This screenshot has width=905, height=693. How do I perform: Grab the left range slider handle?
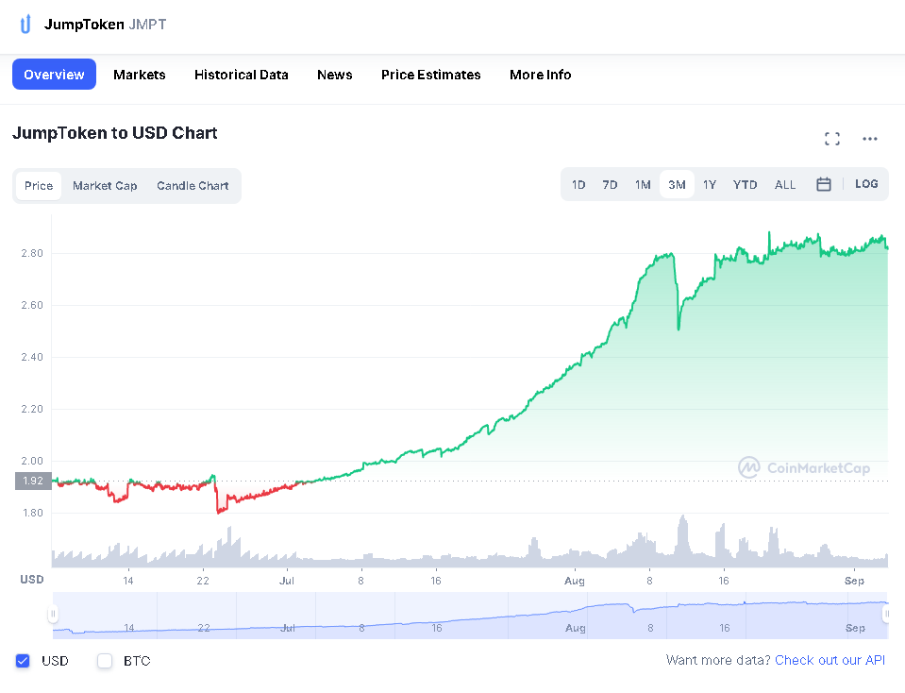pos(53,614)
